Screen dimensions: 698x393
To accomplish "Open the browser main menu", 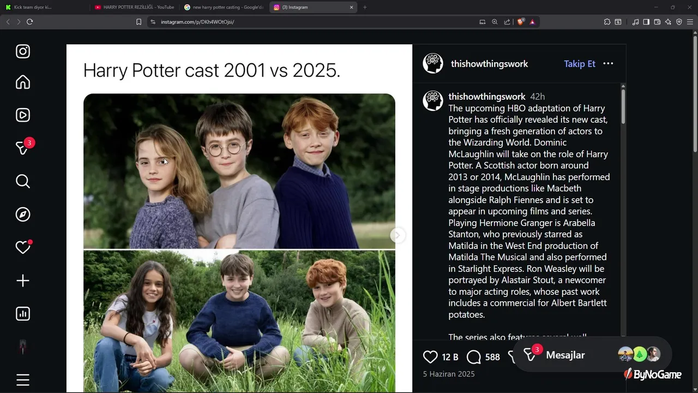I will pos(690,22).
